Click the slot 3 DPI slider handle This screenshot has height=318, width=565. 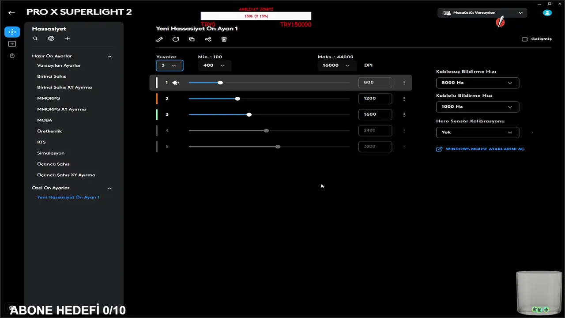tap(249, 114)
